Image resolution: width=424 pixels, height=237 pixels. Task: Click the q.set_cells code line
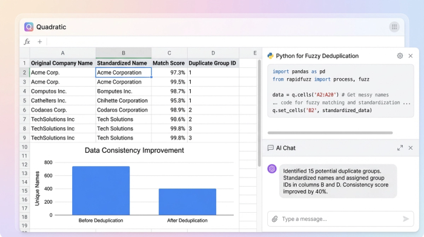322,110
